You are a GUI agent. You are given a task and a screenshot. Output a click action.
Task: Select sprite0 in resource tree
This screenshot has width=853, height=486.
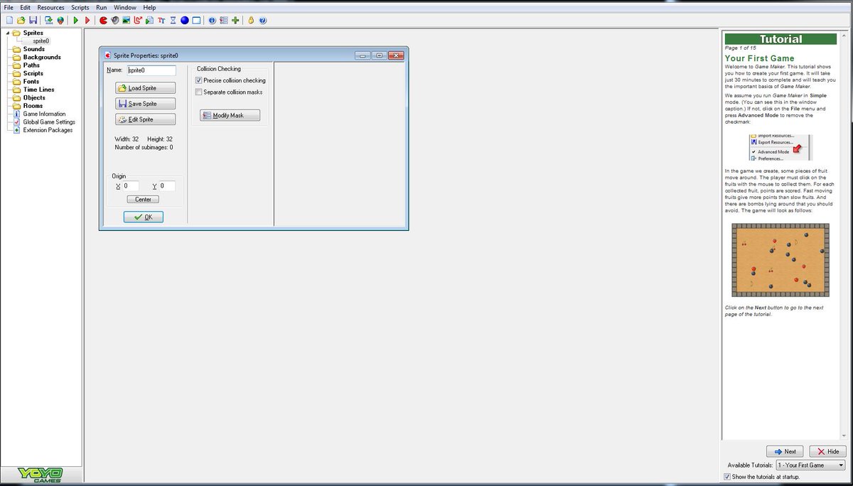pos(41,41)
